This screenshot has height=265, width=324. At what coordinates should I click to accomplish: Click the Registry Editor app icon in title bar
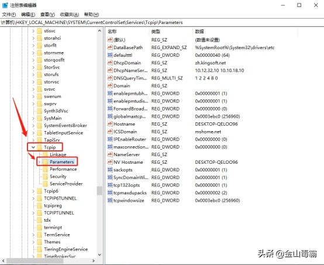(x=5, y=5)
